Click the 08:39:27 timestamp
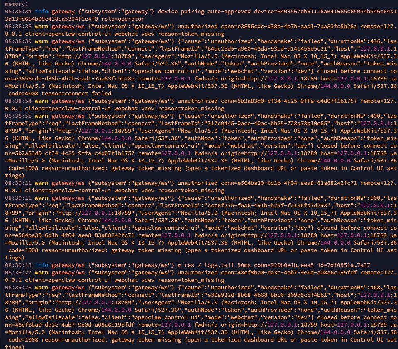 [18, 273]
